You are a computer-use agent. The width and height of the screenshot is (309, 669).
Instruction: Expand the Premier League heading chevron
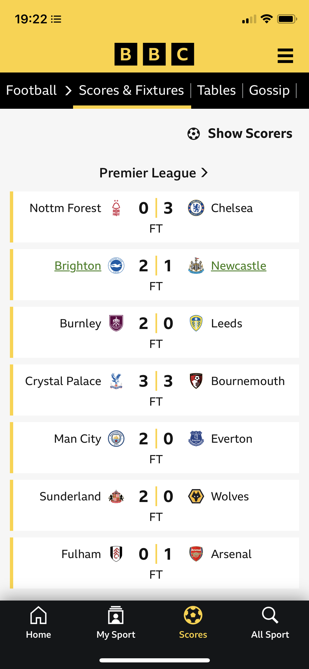coord(205,173)
